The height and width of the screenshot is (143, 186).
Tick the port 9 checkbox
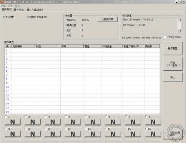[6, 129]
